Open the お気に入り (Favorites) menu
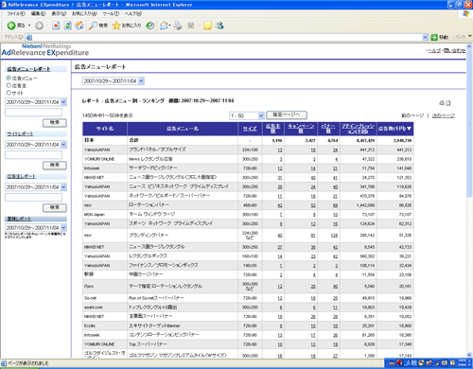 pos(84,13)
